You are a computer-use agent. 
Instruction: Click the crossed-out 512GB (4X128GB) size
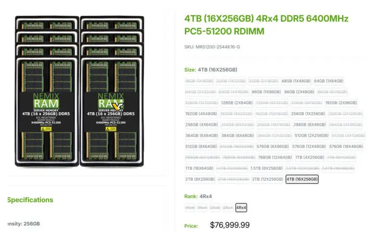(348, 135)
